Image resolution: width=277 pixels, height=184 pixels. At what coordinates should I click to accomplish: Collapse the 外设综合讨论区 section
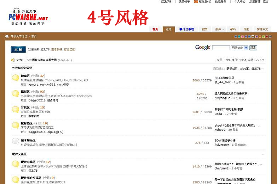[263, 69]
